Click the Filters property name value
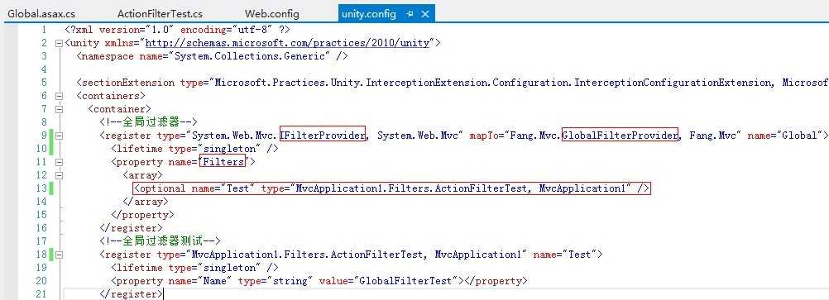 coord(223,162)
